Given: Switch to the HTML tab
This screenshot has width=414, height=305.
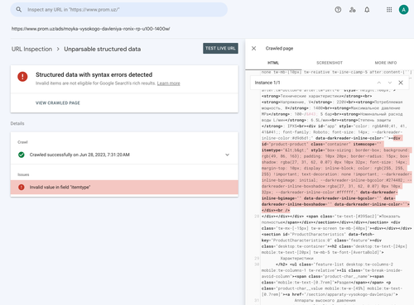Looking at the screenshot, I should (x=273, y=63).
